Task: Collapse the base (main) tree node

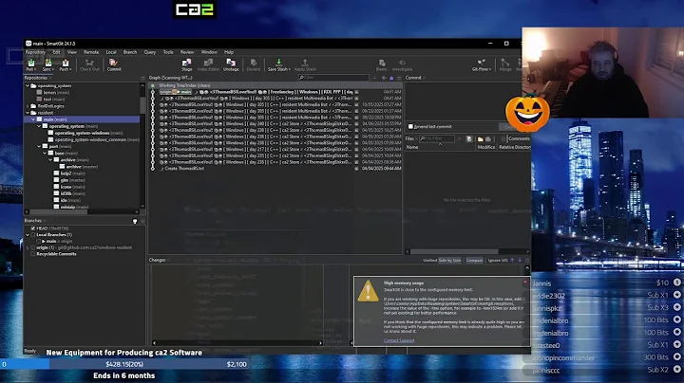Action: click(45, 154)
